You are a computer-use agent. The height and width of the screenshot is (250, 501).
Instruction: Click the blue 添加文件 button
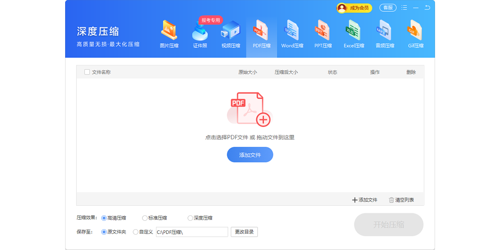point(250,155)
